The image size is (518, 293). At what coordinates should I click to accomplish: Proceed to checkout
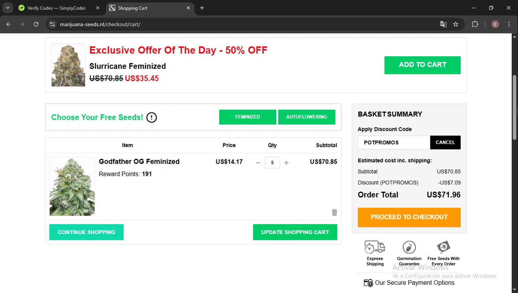pos(409,217)
